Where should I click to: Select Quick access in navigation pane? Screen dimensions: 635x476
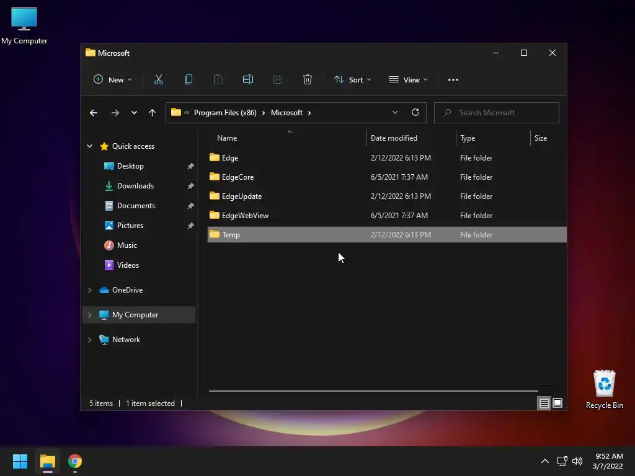tap(133, 146)
